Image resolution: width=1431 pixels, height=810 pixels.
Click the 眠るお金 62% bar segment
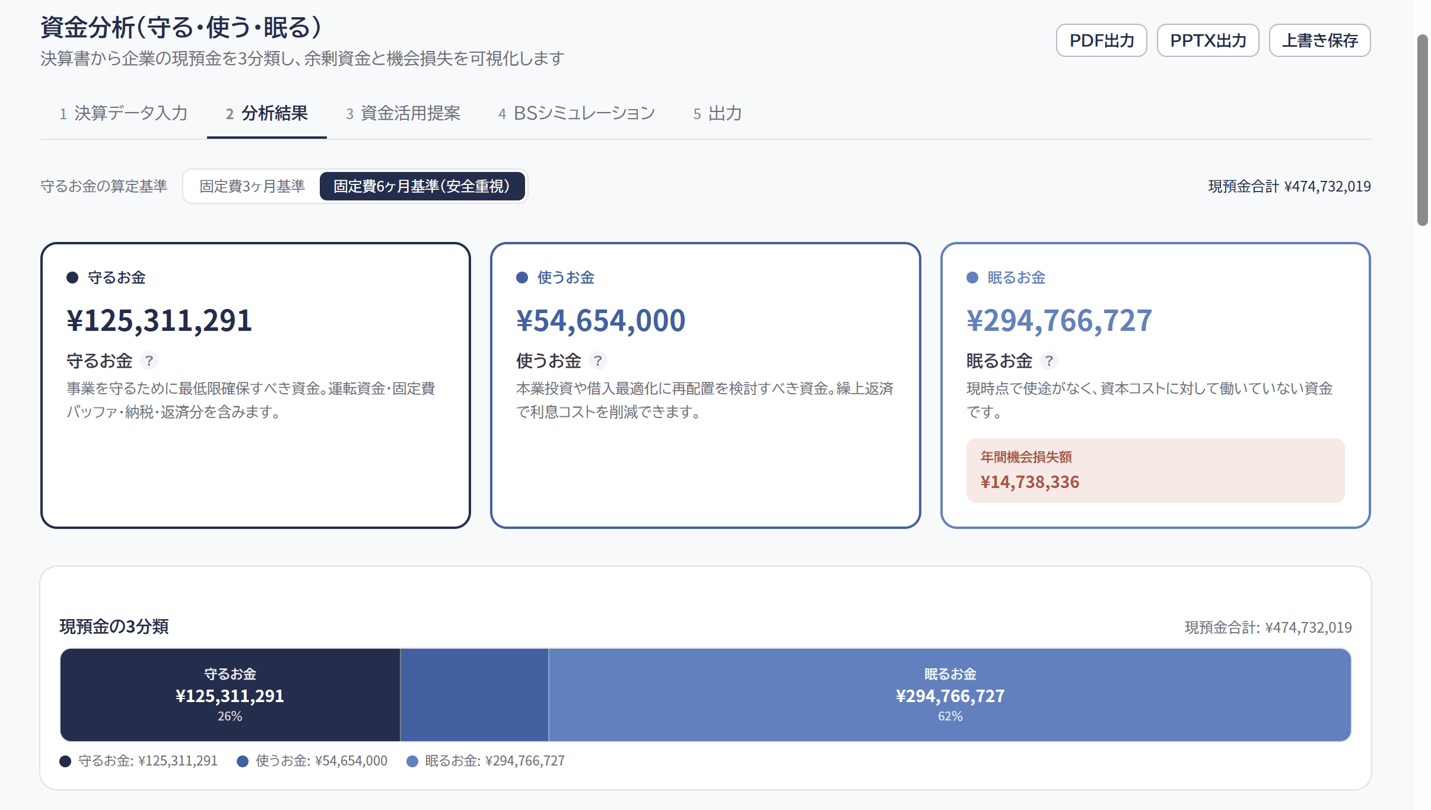point(950,695)
